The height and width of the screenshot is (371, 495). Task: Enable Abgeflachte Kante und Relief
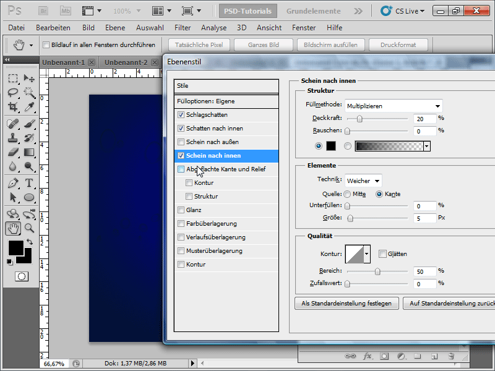pos(181,169)
